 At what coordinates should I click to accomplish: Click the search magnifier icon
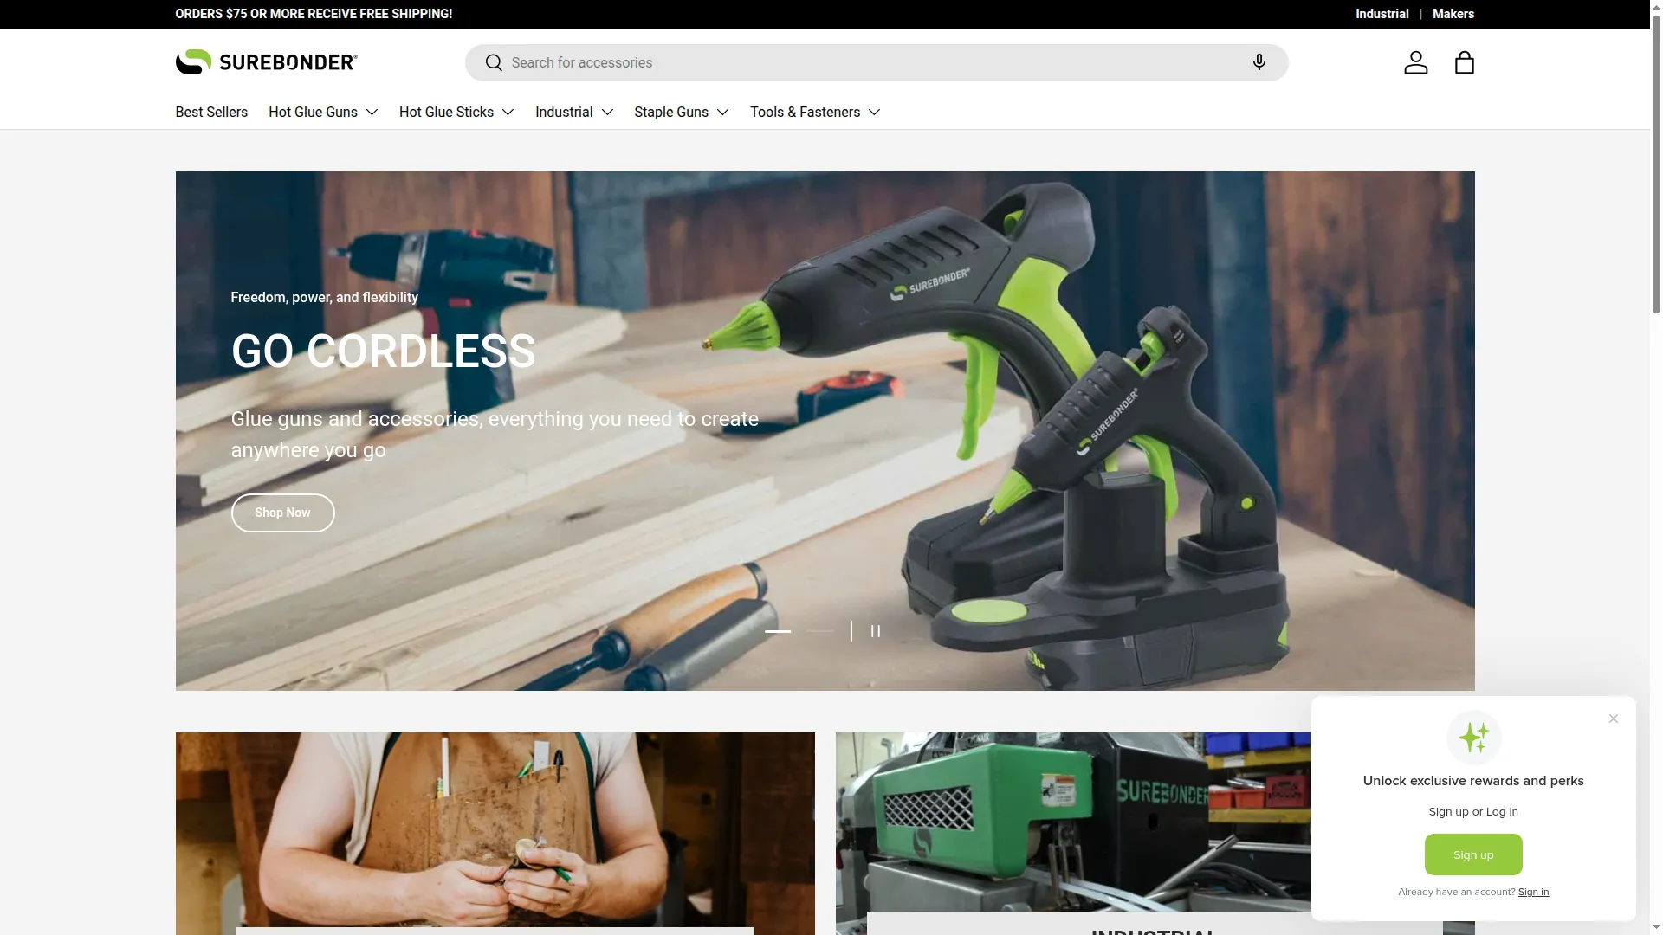[x=494, y=63]
